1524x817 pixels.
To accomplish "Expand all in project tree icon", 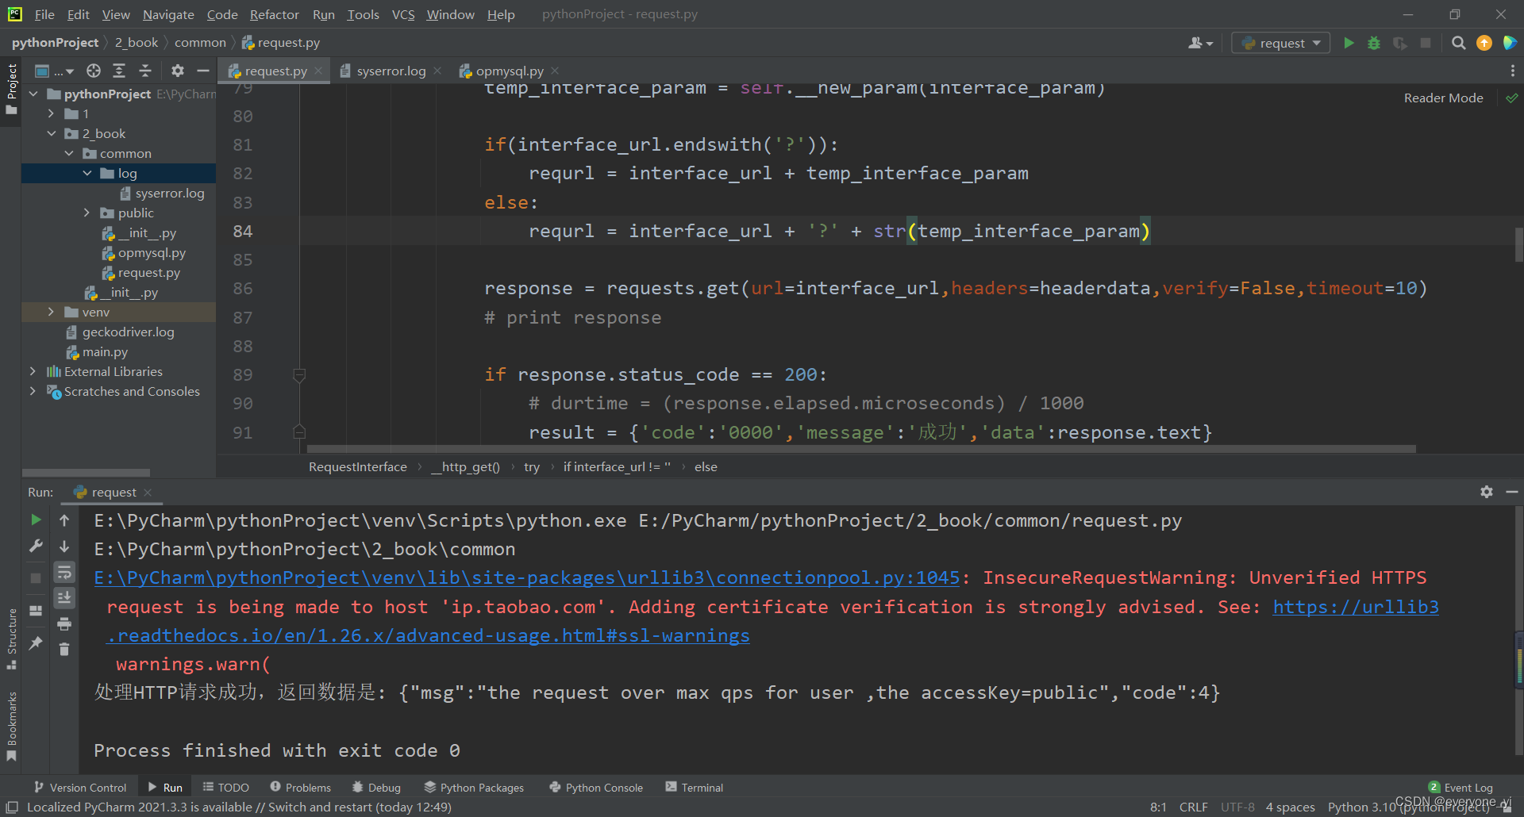I will coord(119,71).
